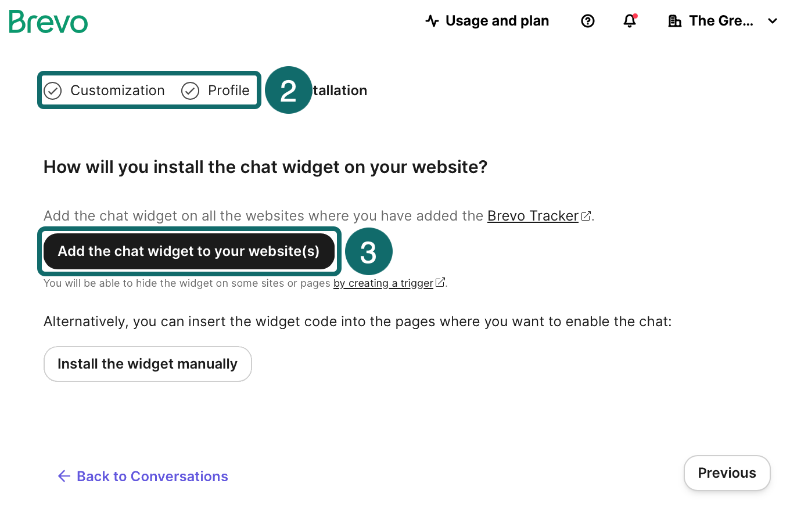Screen dimensions: 790x505
Task: Expand the account dropdown chevron
Action: click(772, 21)
